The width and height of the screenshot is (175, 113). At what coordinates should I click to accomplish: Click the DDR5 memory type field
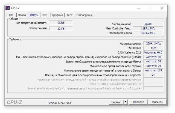tap(61, 23)
